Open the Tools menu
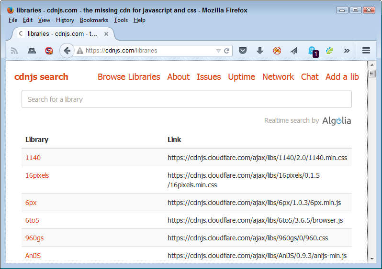The image size is (382, 269). 121,20
